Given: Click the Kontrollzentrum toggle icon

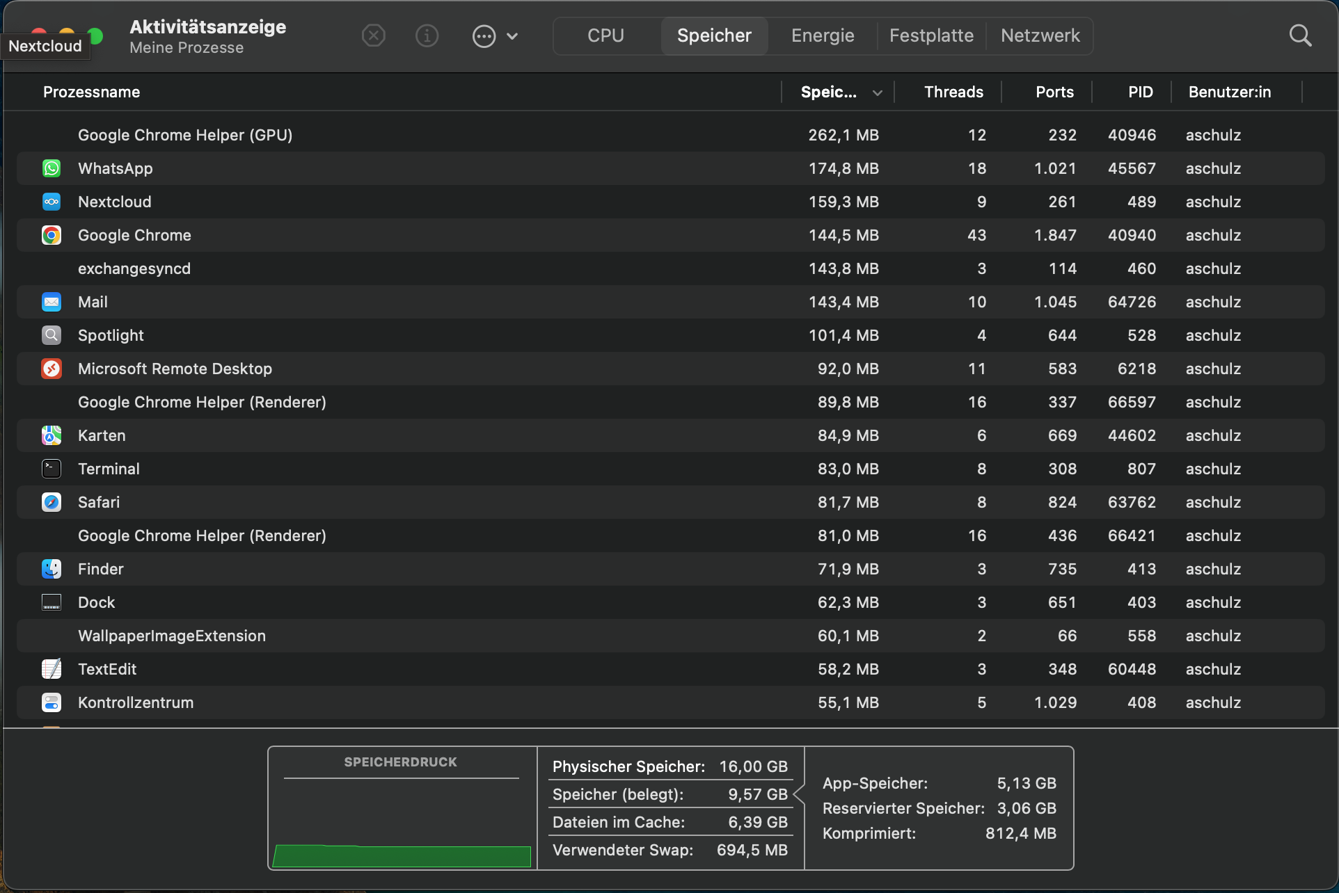Looking at the screenshot, I should [51, 702].
